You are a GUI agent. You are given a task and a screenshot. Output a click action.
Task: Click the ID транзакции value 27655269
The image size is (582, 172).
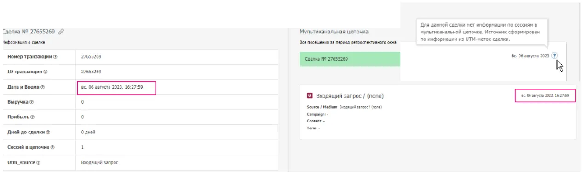click(x=91, y=72)
